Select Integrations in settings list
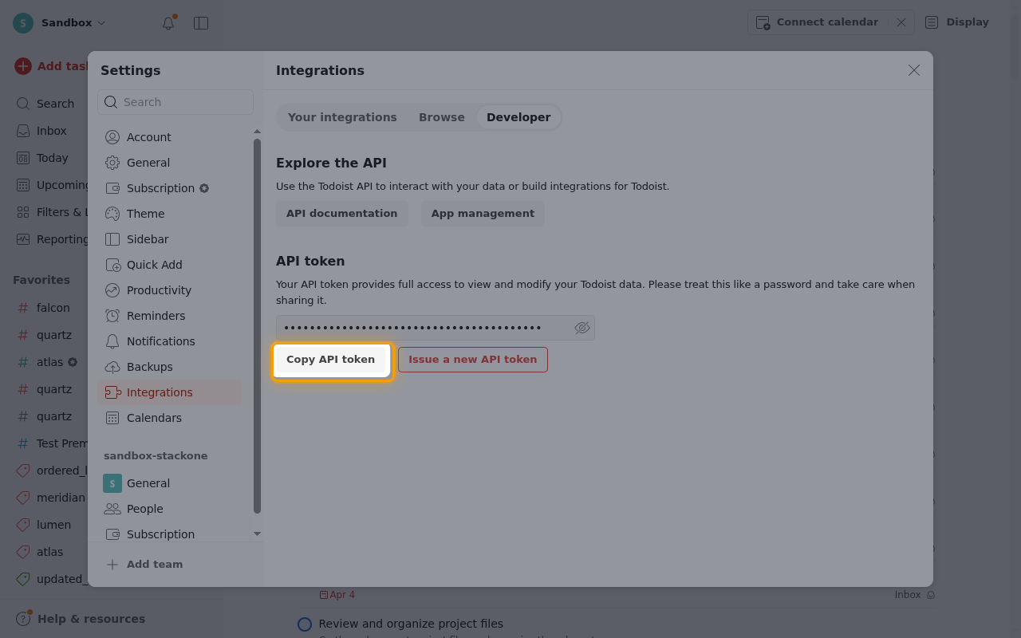1021x638 pixels. pyautogui.click(x=170, y=392)
